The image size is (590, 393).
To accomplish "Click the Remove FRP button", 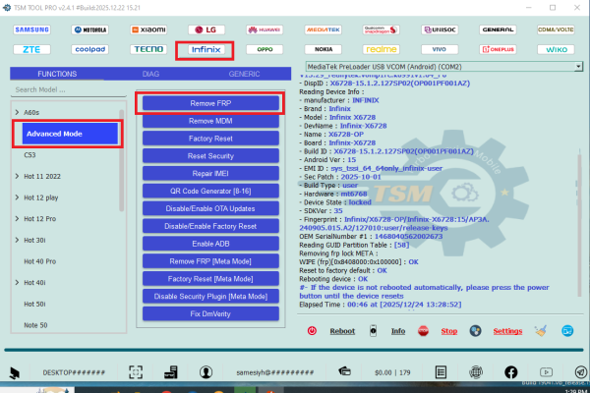I will [210, 103].
